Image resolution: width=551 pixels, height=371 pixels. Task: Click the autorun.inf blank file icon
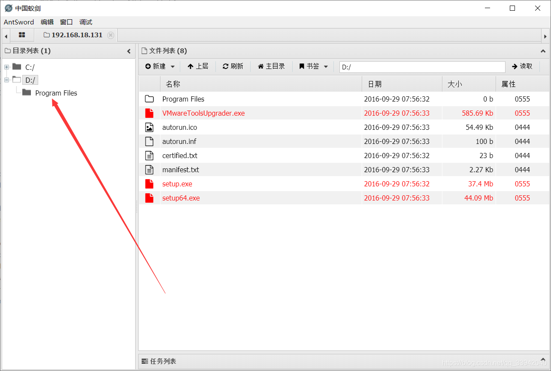149,141
